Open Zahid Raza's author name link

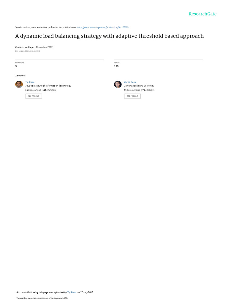tap(130, 82)
